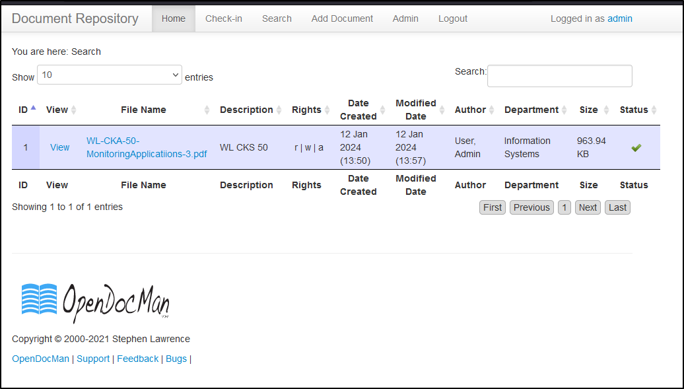Open the Check-in menu item
The height and width of the screenshot is (389, 684).
224,18
